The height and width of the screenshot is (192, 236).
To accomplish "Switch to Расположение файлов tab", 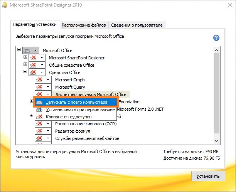I will pyautogui.click(x=84, y=25).
